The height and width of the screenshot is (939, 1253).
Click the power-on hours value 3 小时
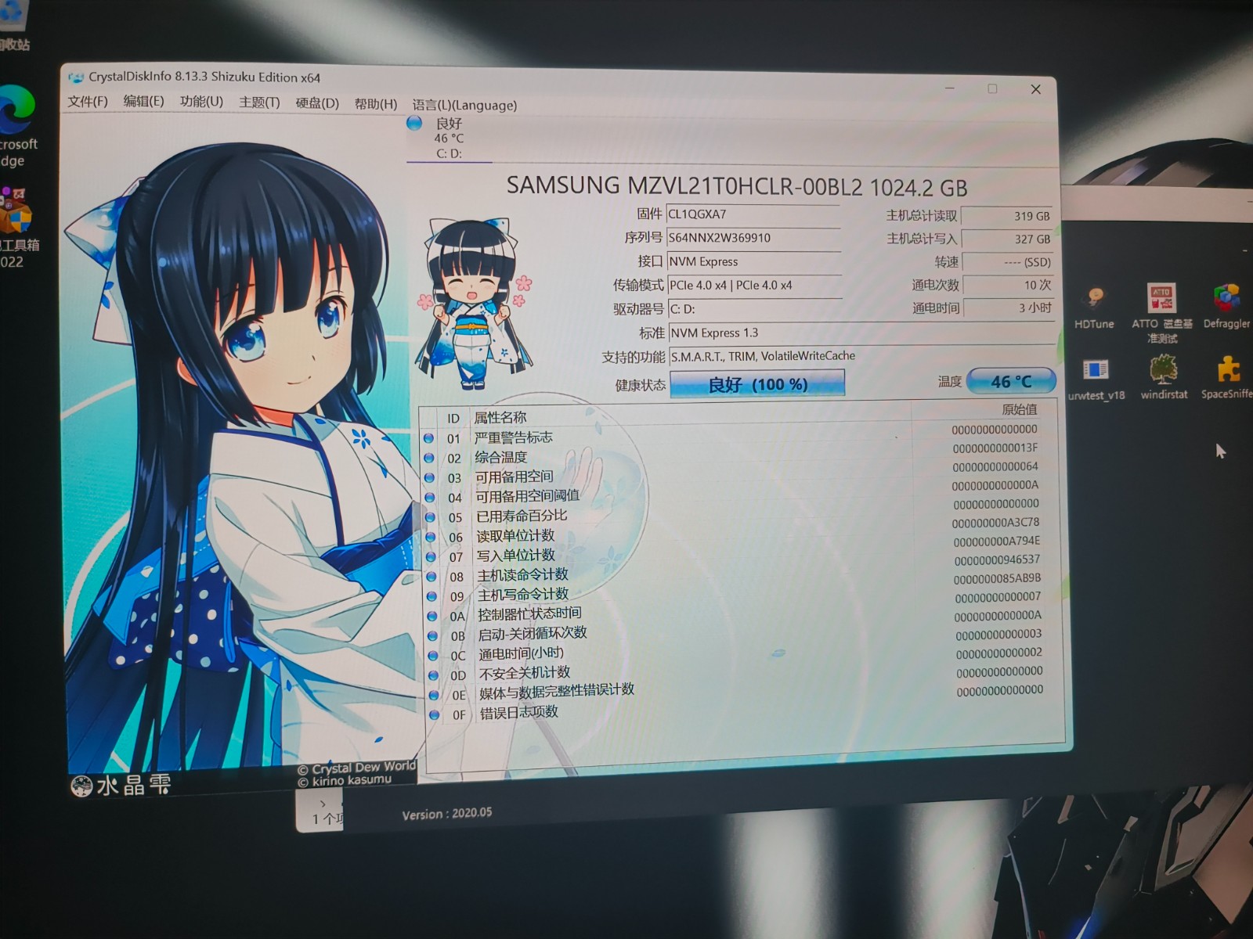(1008, 308)
